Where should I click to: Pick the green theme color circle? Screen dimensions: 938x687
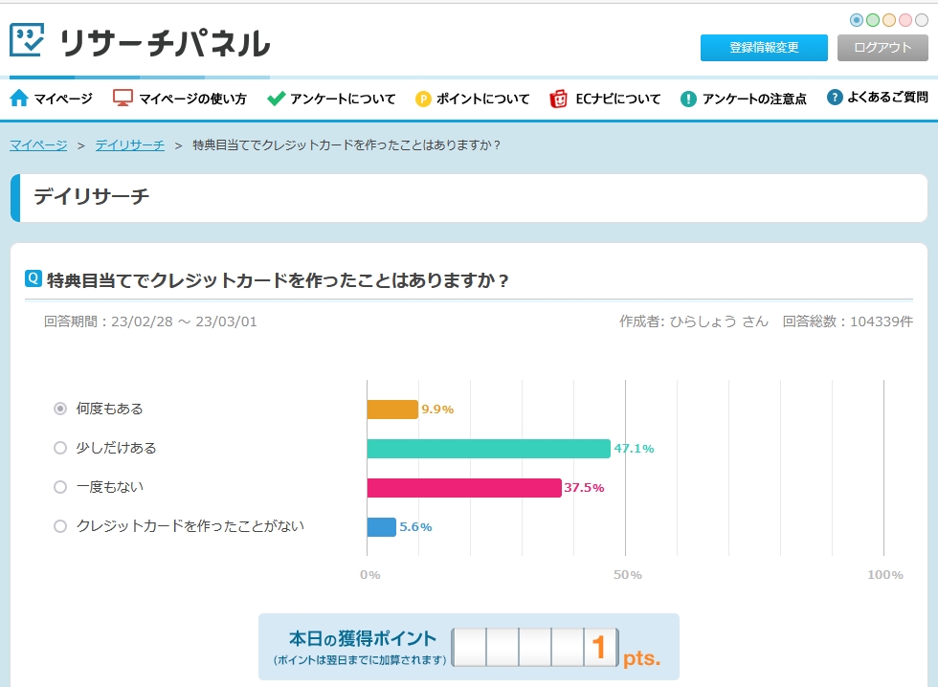(x=873, y=20)
